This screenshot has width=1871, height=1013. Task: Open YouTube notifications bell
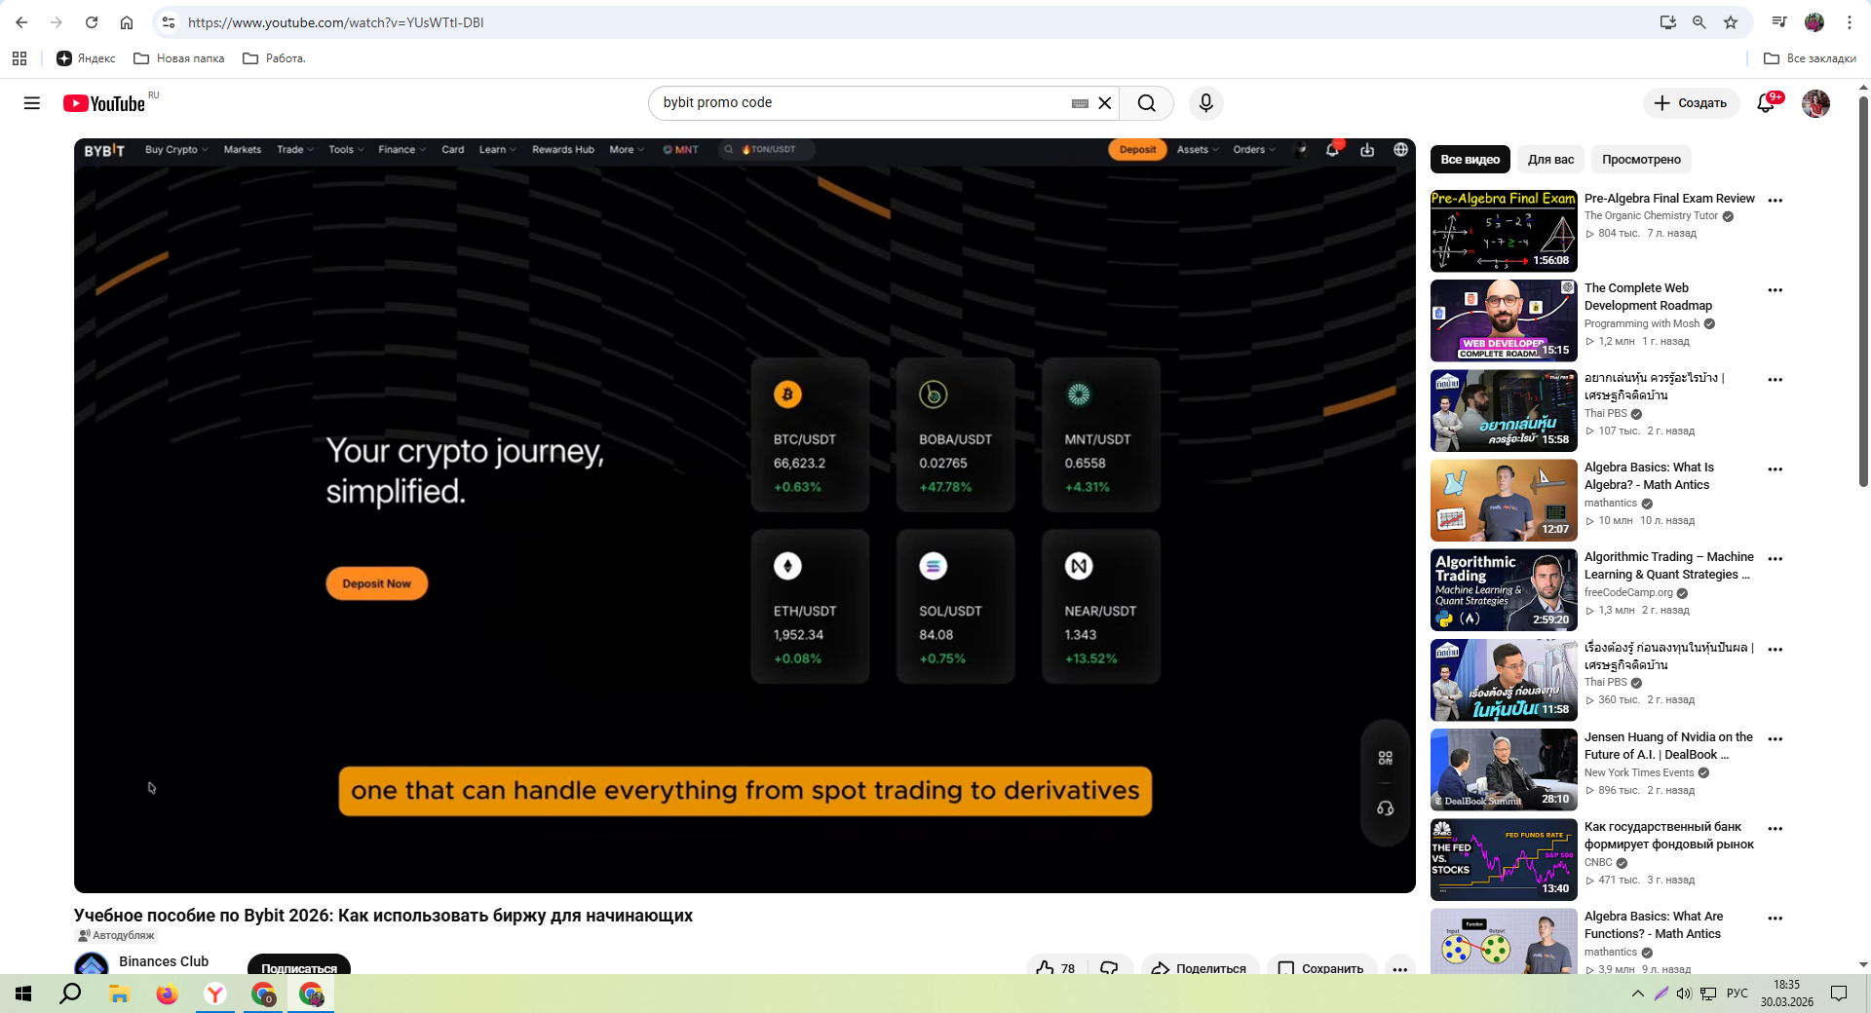1766,103
